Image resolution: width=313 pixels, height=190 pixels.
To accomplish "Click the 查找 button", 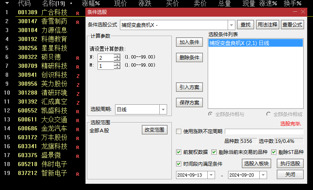I will coord(246,25).
